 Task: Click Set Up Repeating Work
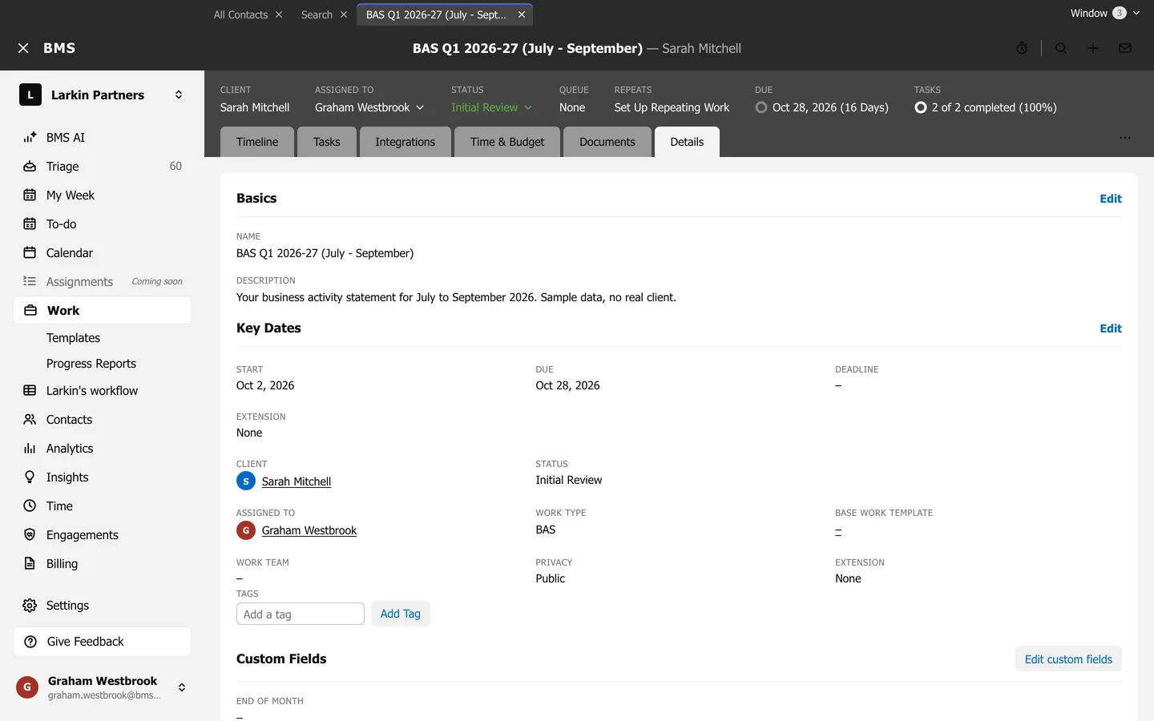pos(672,107)
